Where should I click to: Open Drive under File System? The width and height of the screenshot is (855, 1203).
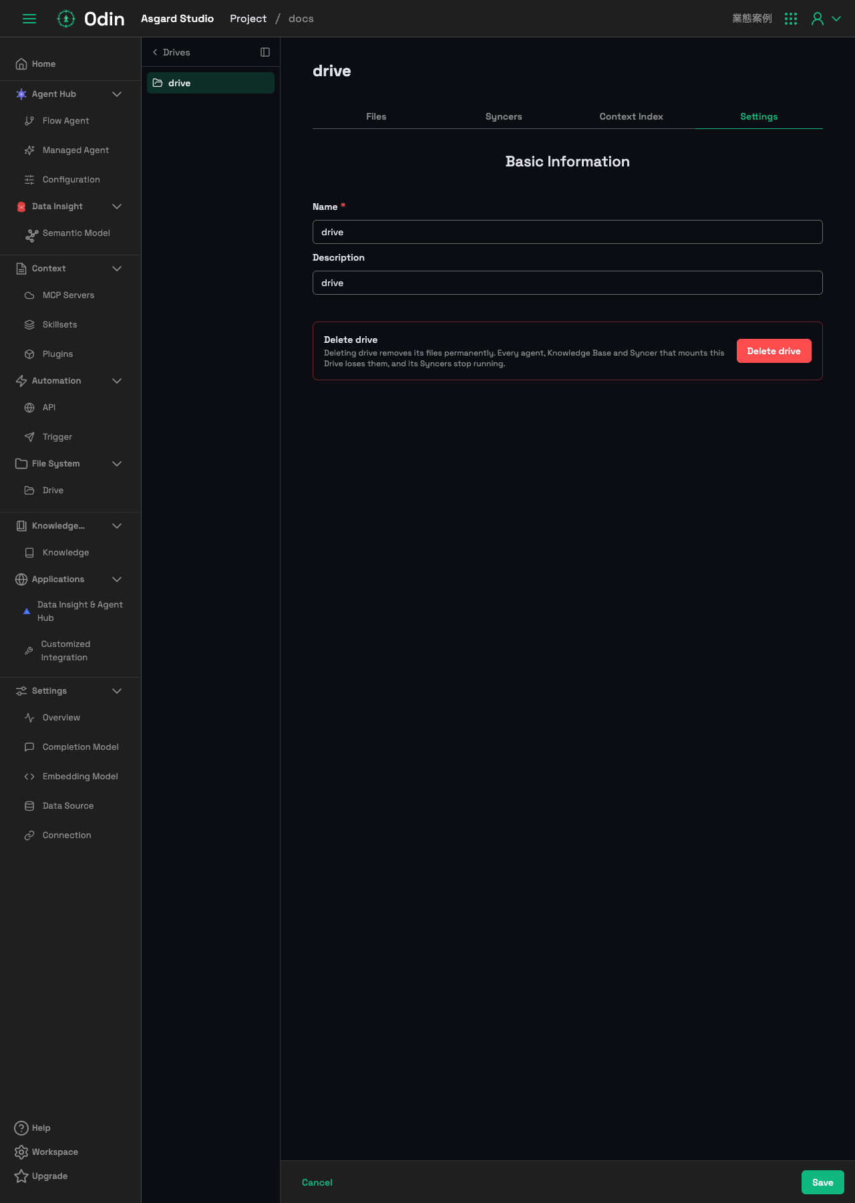pos(53,491)
